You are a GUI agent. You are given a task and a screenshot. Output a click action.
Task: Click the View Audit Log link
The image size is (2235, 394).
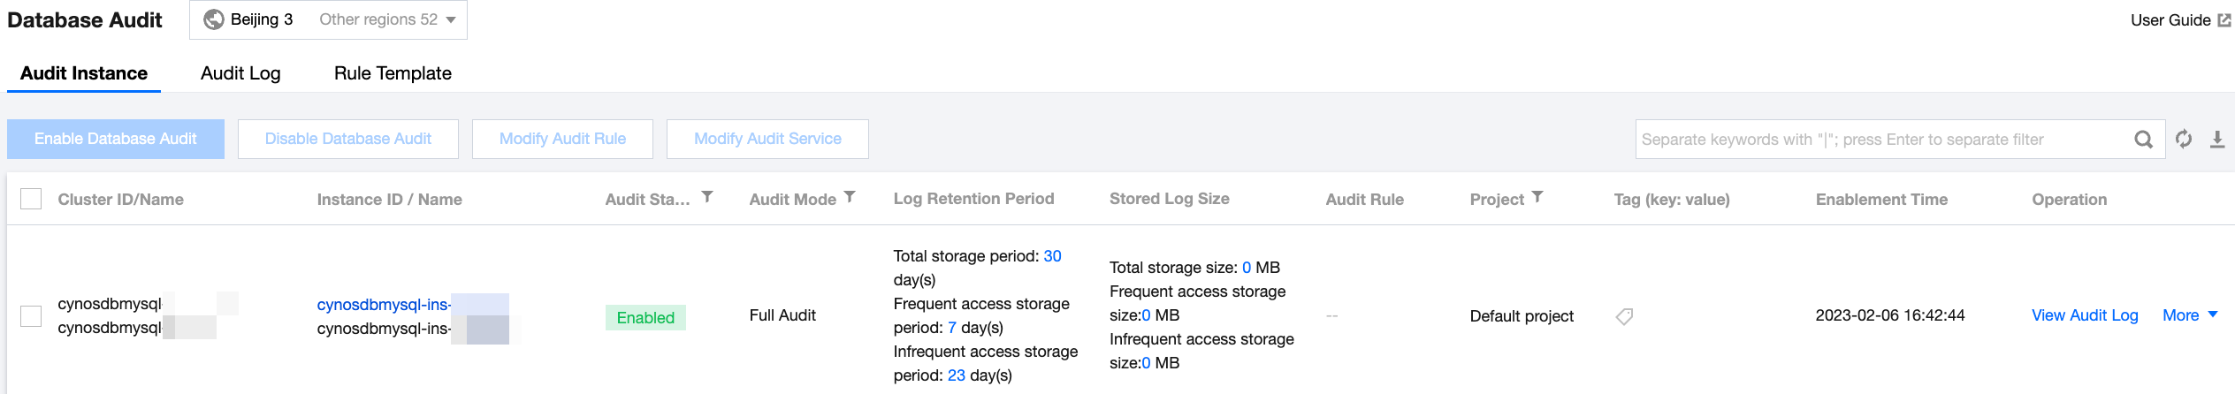click(2085, 315)
